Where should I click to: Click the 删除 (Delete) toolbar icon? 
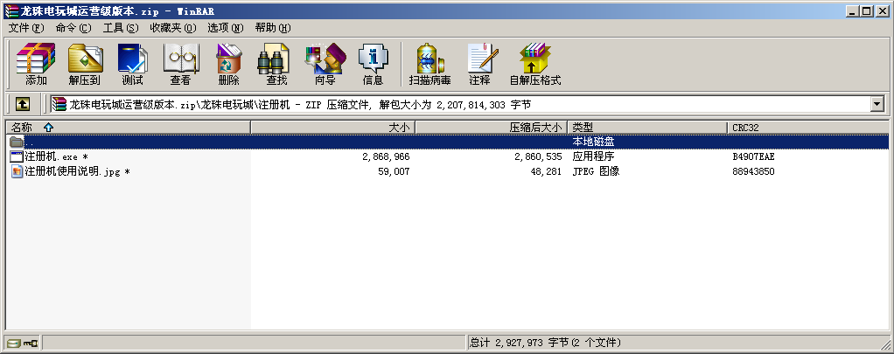click(x=228, y=65)
